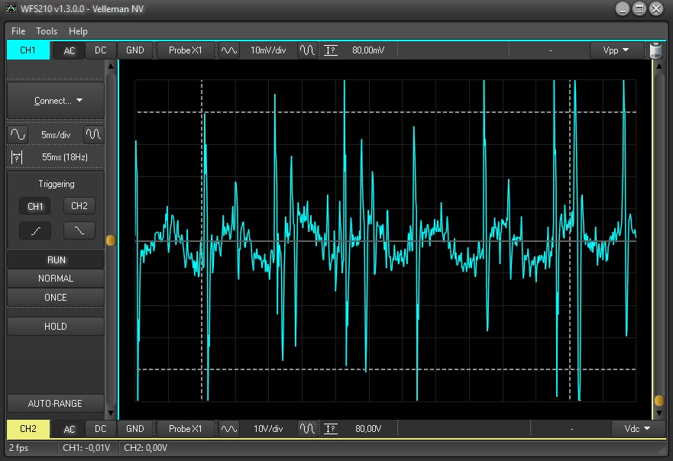Click the 2 fps status bar entry
Screen dimensions: 673x461
(x=19, y=448)
